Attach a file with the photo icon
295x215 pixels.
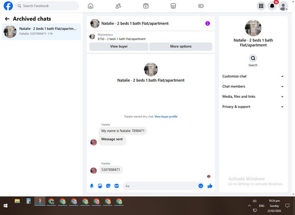click(x=100, y=186)
